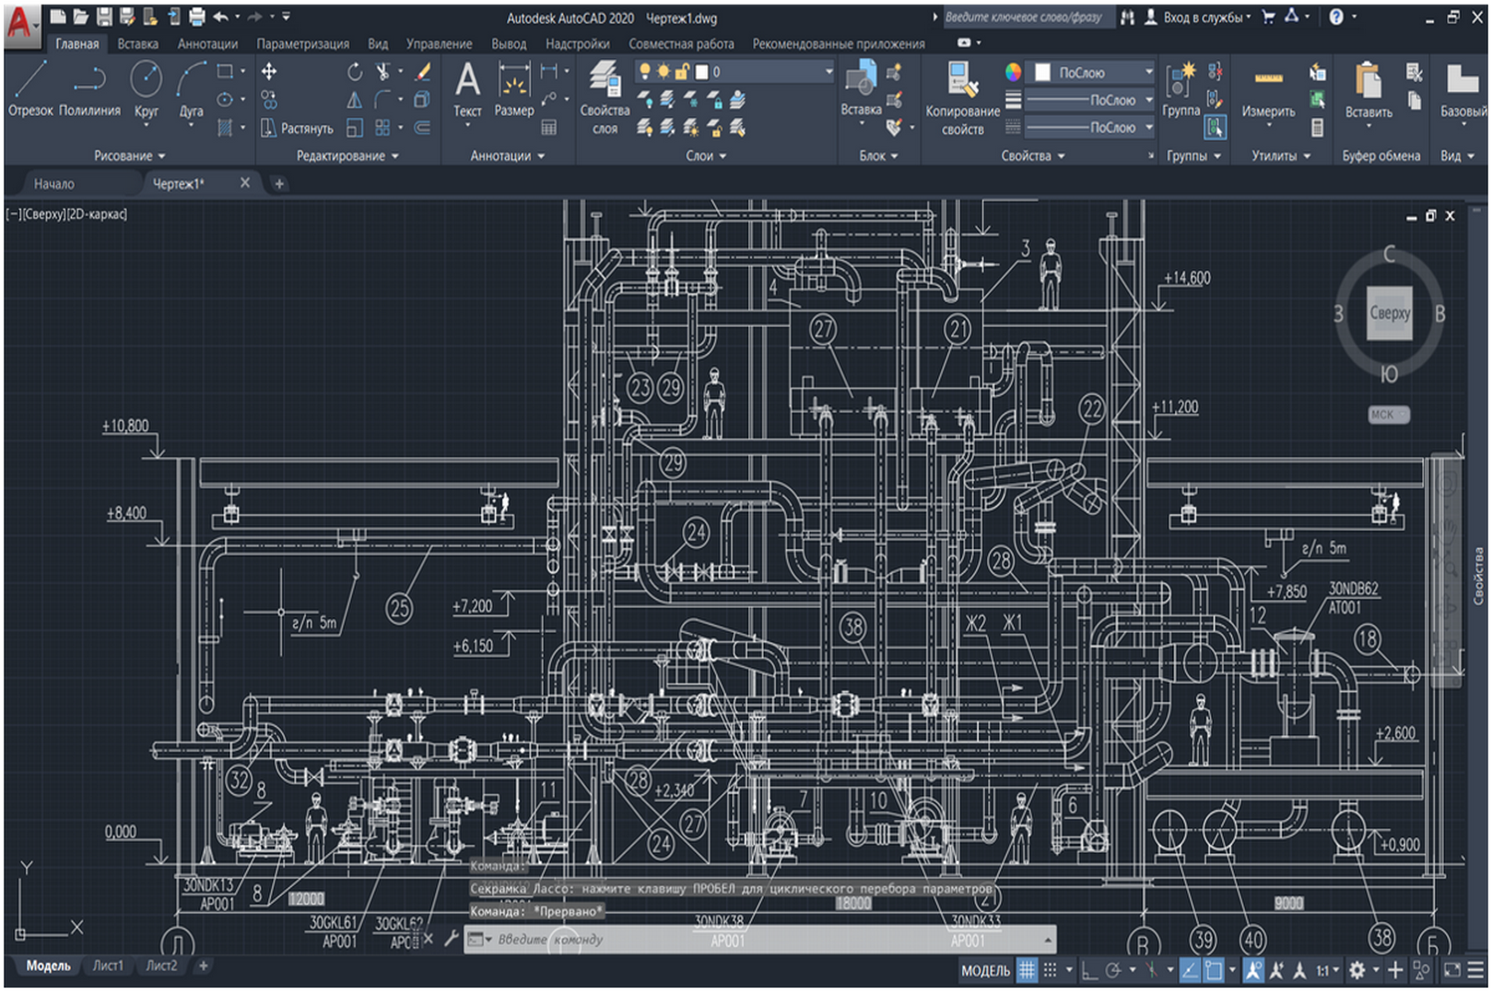Select the Растянуть stretch tool
Screen dimensions: 1492x994
(x=297, y=128)
